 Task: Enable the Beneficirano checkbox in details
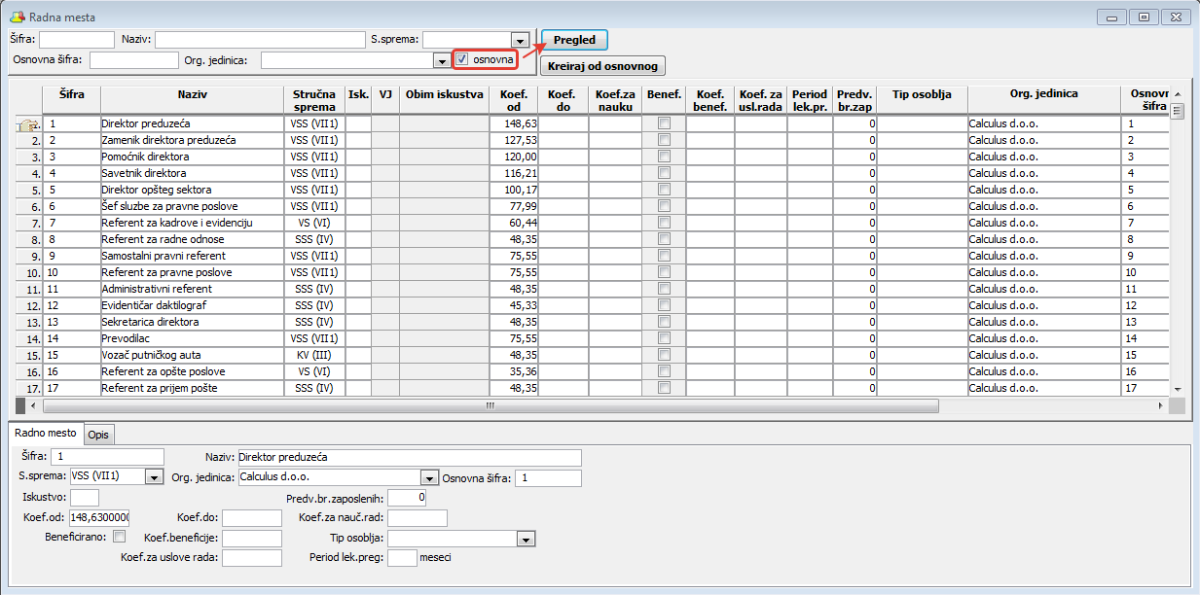pos(120,536)
